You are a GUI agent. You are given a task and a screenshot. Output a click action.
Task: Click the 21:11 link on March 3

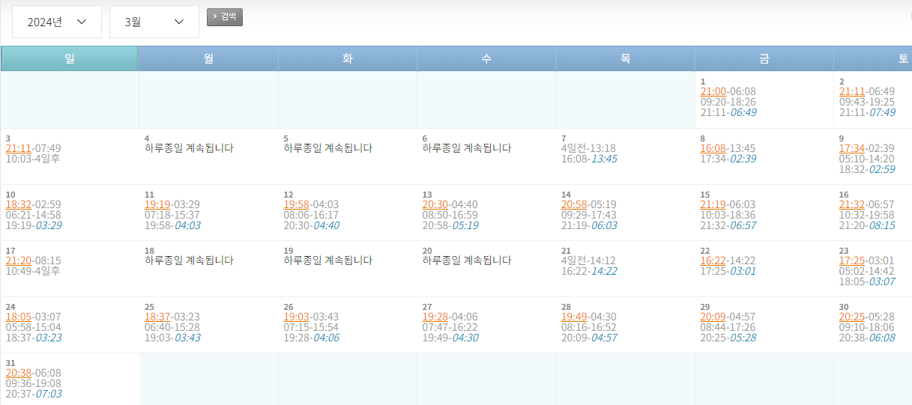[x=18, y=148]
